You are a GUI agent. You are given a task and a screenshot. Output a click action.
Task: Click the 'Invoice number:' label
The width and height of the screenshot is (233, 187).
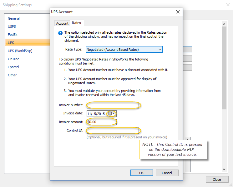[71, 105]
